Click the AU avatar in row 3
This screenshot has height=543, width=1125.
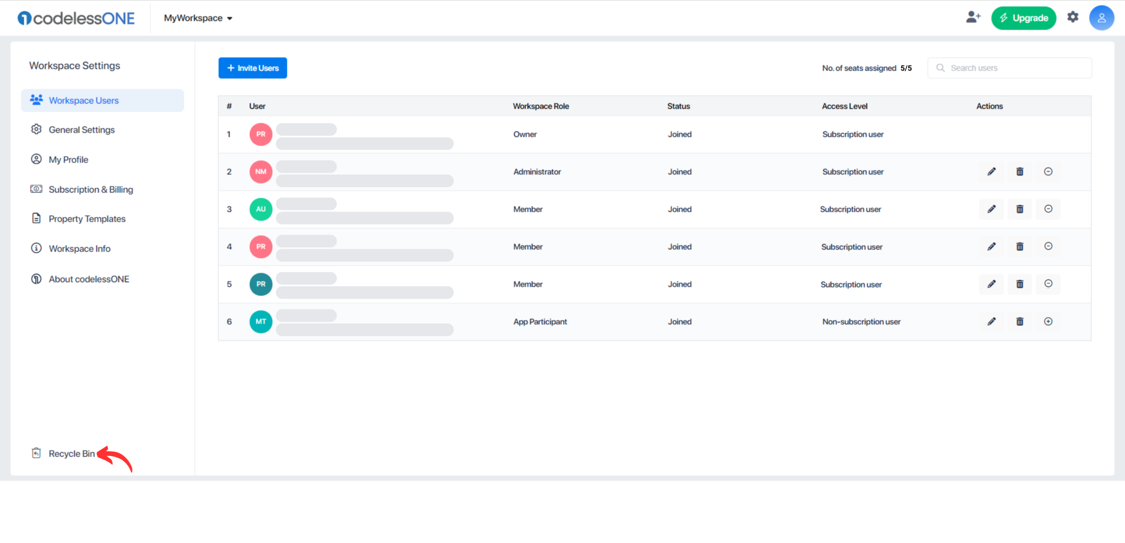click(x=261, y=209)
